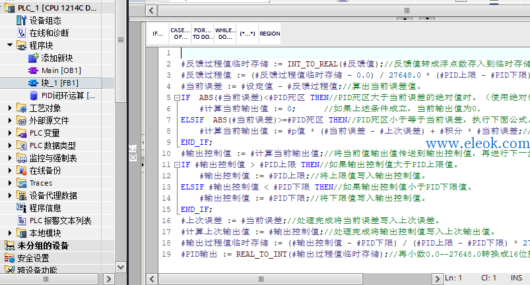The width and height of the screenshot is (530, 285).
Task: Click the editor bottom horizontal scrollbar thumb
Action: point(261,279)
